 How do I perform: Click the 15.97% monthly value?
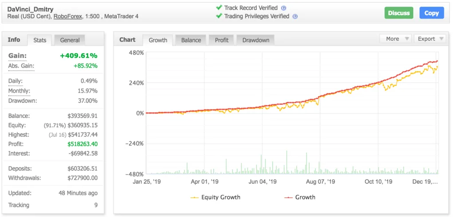point(87,91)
